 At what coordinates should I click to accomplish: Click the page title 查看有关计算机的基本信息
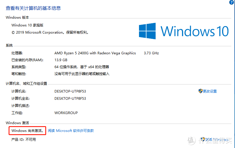(x=33, y=8)
